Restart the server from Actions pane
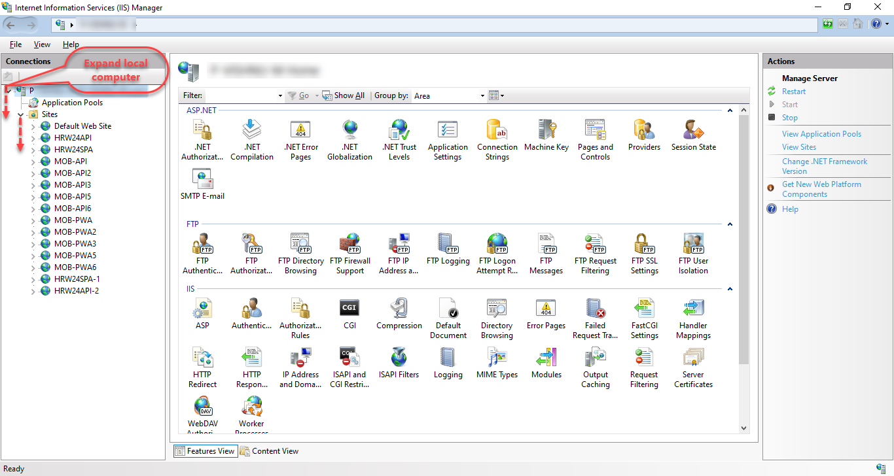 pos(793,90)
